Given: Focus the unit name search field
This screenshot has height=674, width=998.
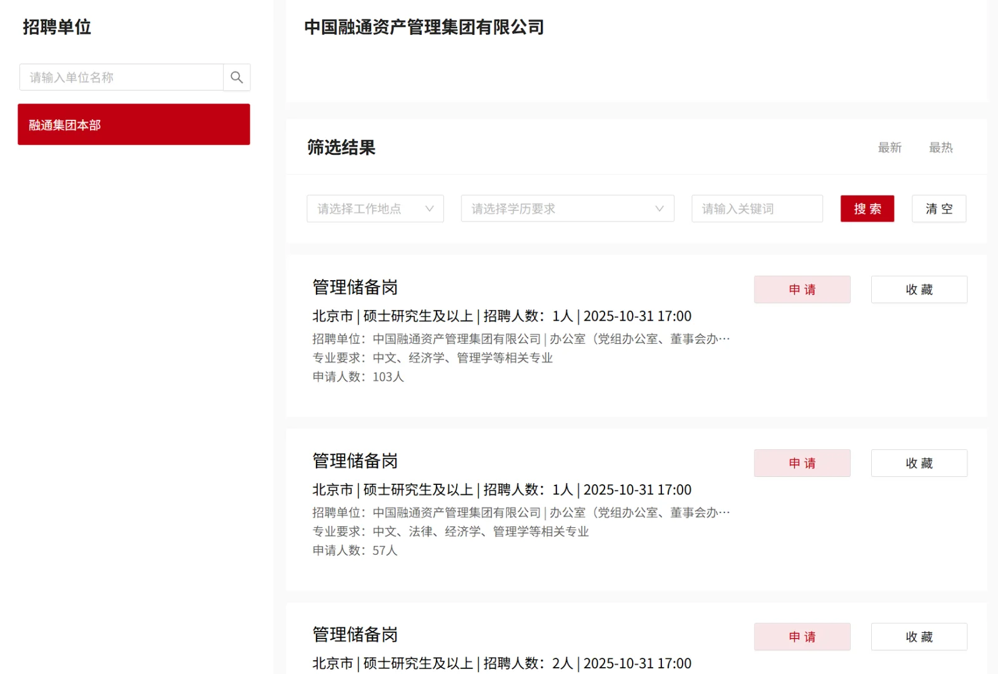Looking at the screenshot, I should 121,77.
